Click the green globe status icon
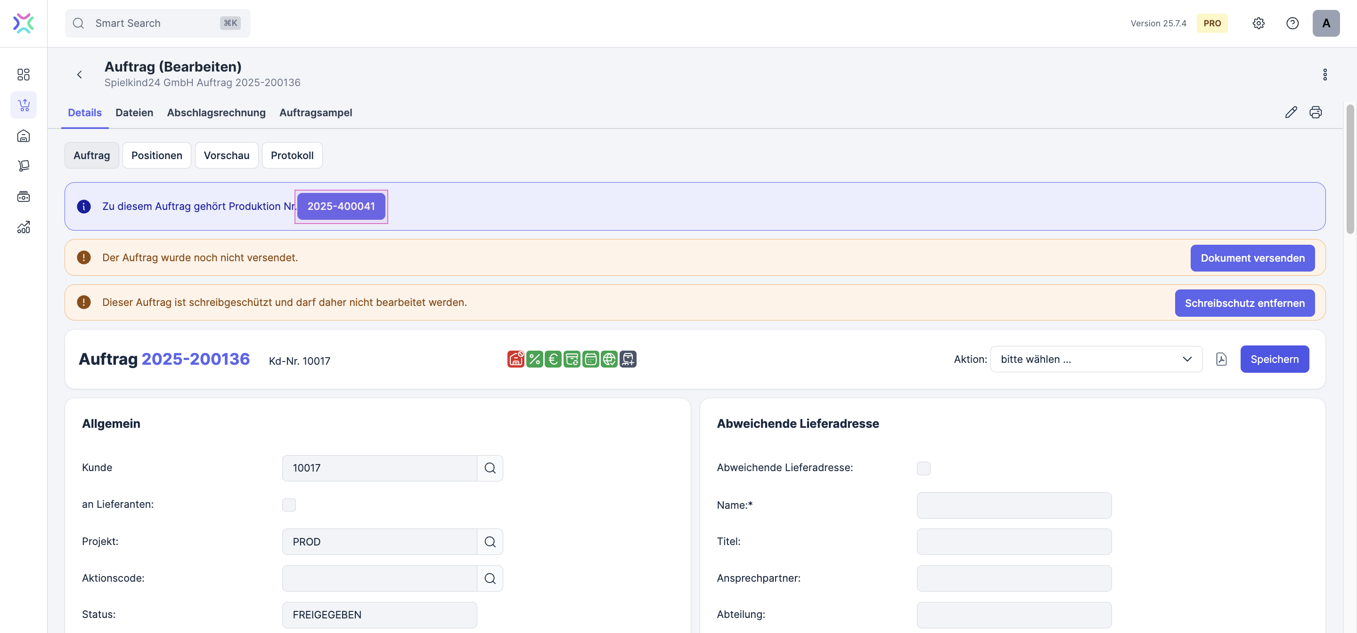Viewport: 1357px width, 633px height. pyautogui.click(x=609, y=359)
